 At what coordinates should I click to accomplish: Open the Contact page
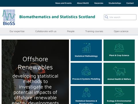click(130, 3)
